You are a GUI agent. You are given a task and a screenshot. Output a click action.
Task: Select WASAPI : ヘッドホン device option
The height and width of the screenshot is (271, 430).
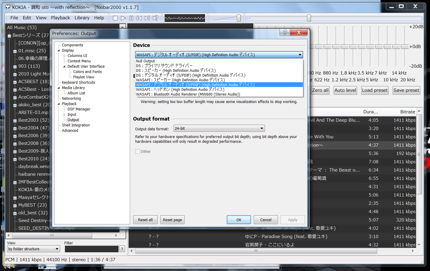219,89
